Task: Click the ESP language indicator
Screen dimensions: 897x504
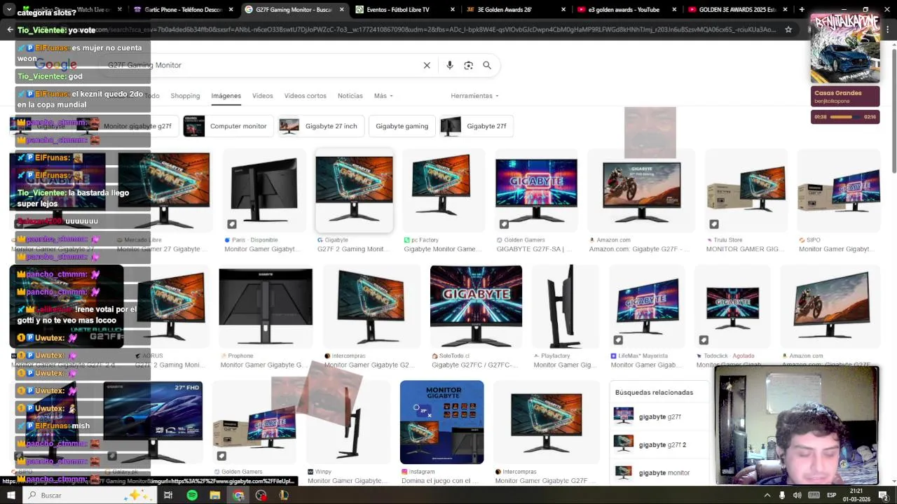Action: click(832, 495)
